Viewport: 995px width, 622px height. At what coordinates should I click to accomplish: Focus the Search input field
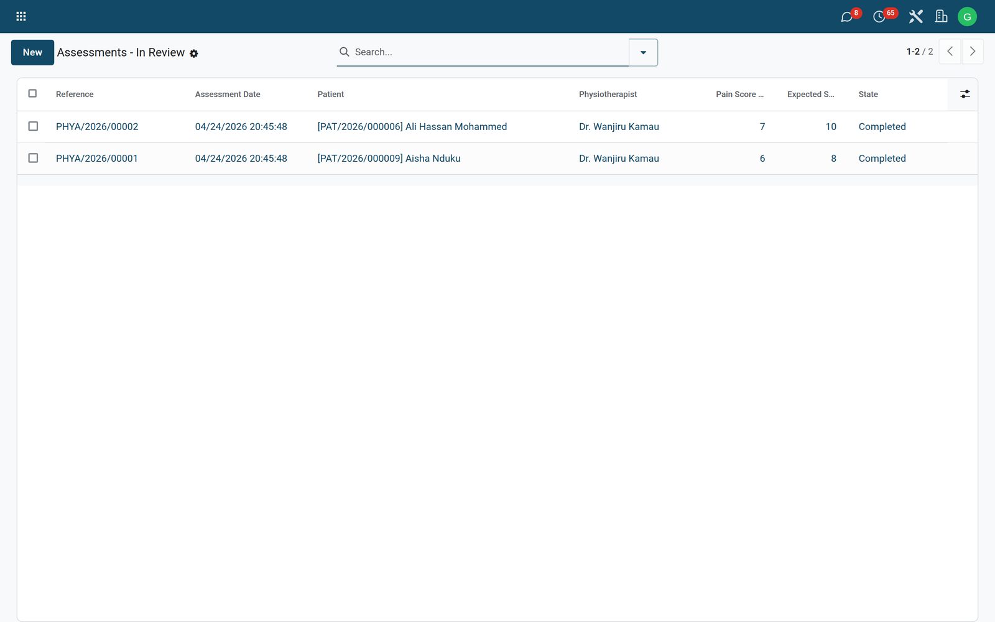point(490,52)
